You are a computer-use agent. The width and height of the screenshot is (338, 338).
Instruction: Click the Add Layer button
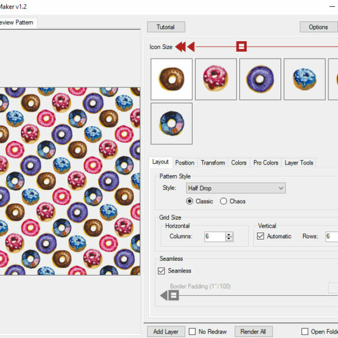(x=166, y=332)
